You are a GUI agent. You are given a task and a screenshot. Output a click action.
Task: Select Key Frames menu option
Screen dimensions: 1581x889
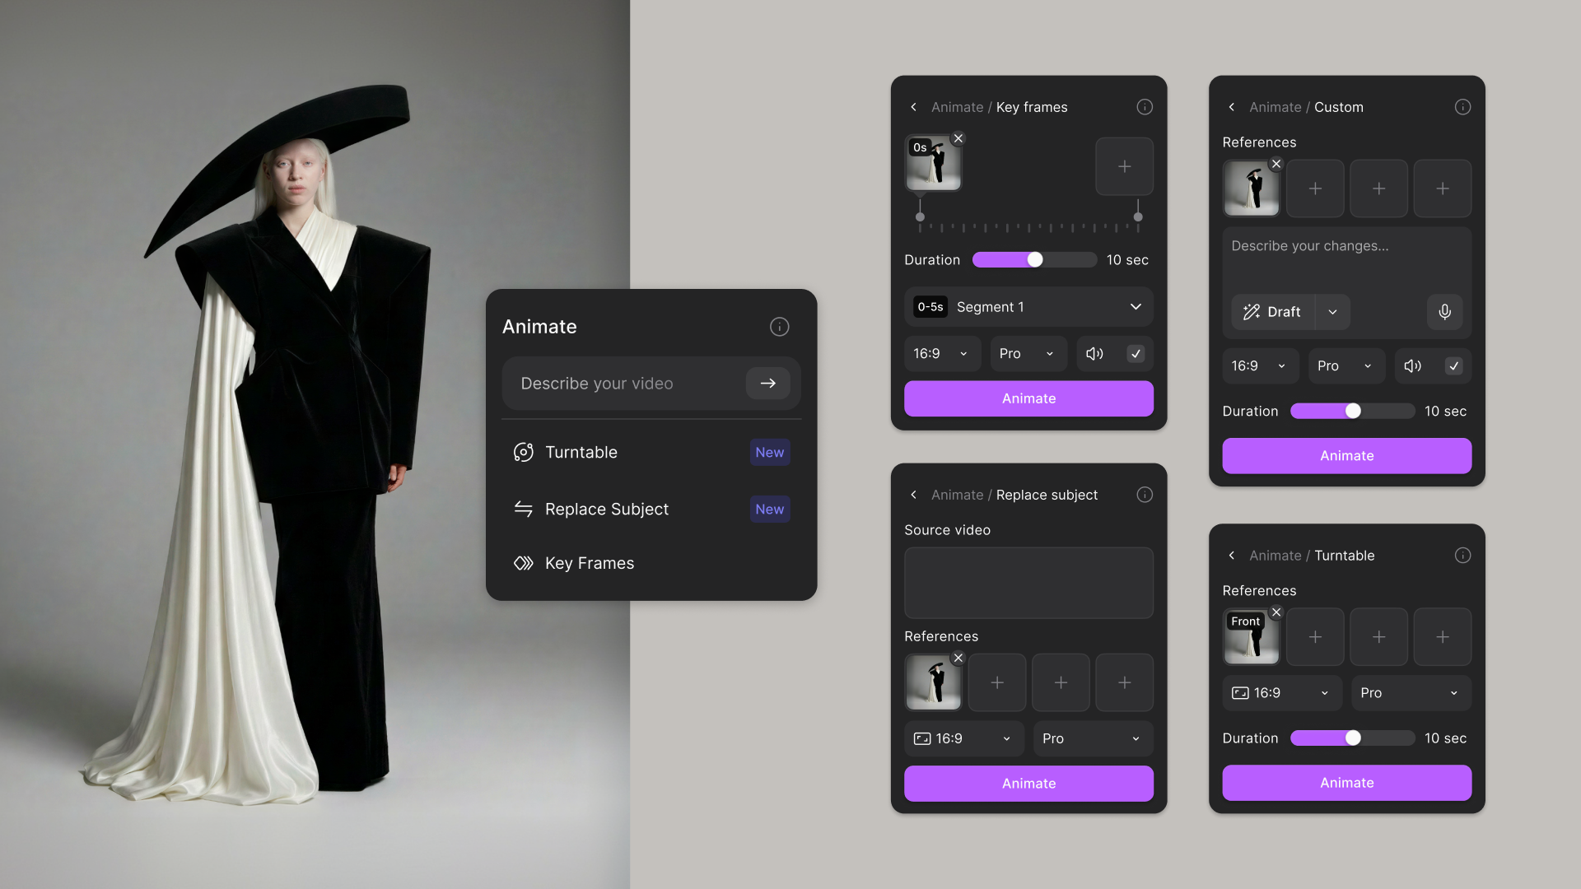651,564
